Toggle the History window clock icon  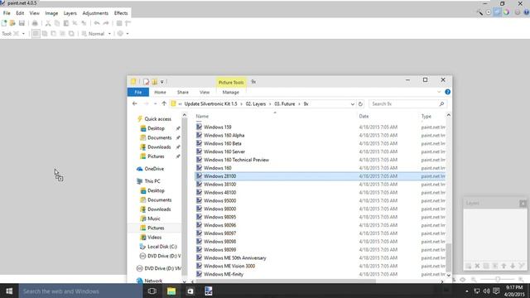click(489, 12)
